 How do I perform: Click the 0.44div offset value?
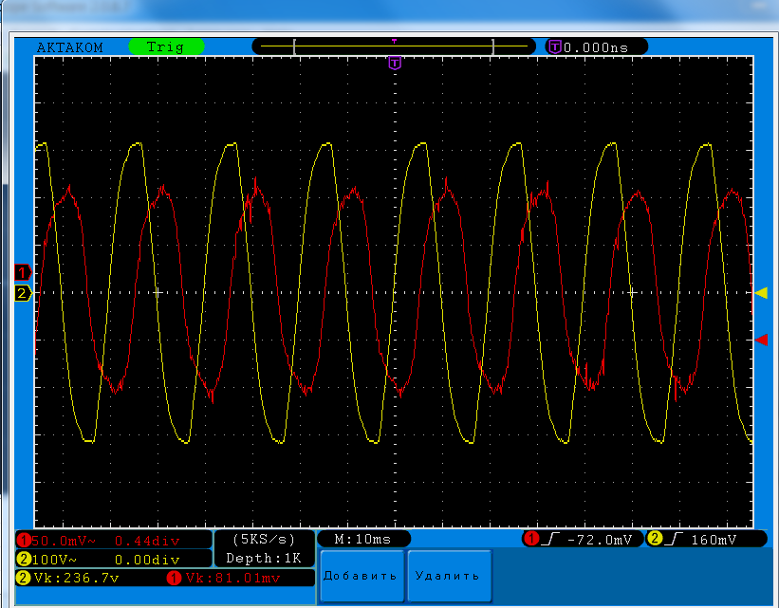point(147,541)
